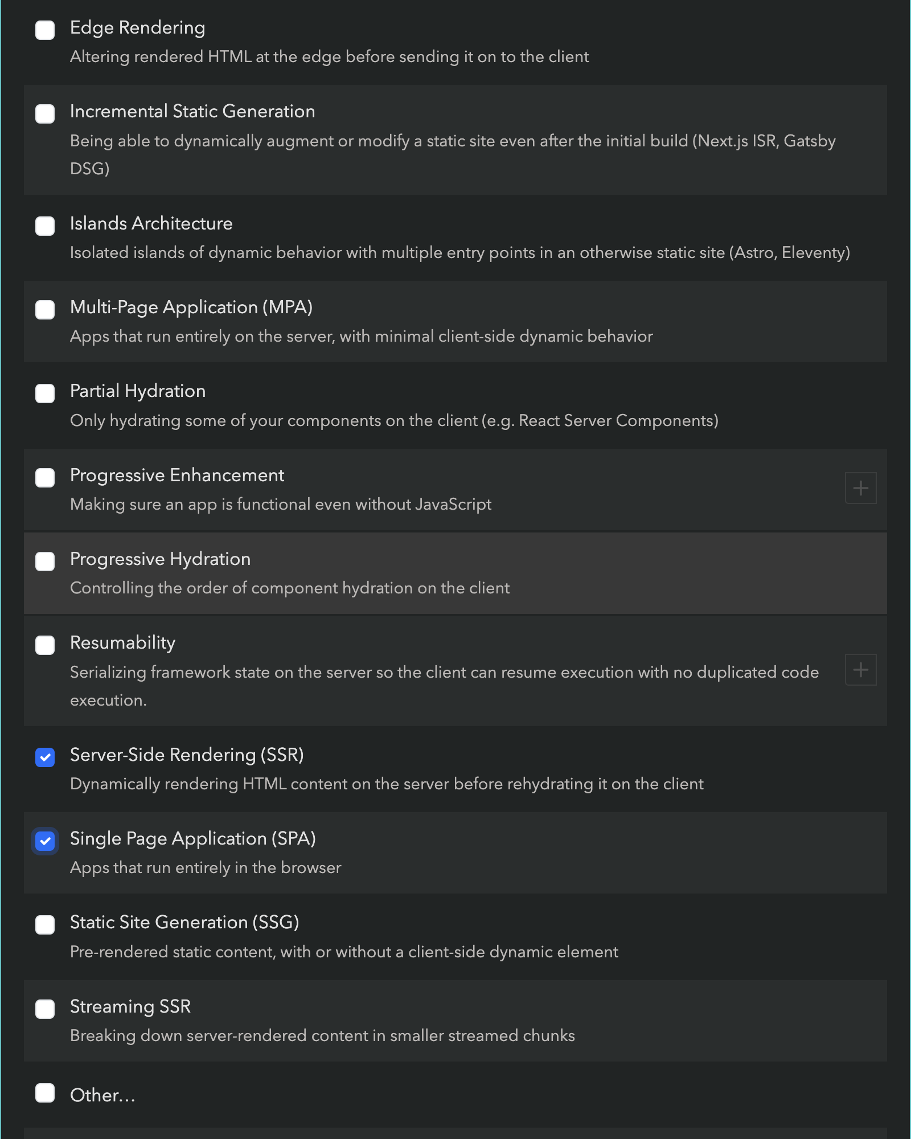Viewport: 911px width, 1139px height.
Task: Uncheck Server-Side Rendering (SSR)
Action: click(x=45, y=757)
